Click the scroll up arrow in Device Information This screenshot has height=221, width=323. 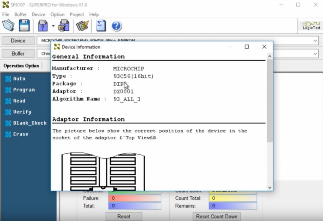tap(270, 56)
